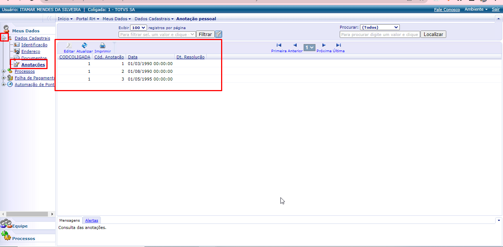Go to Primeira page icon
Image resolution: width=503 pixels, height=247 pixels.
pyautogui.click(x=279, y=45)
